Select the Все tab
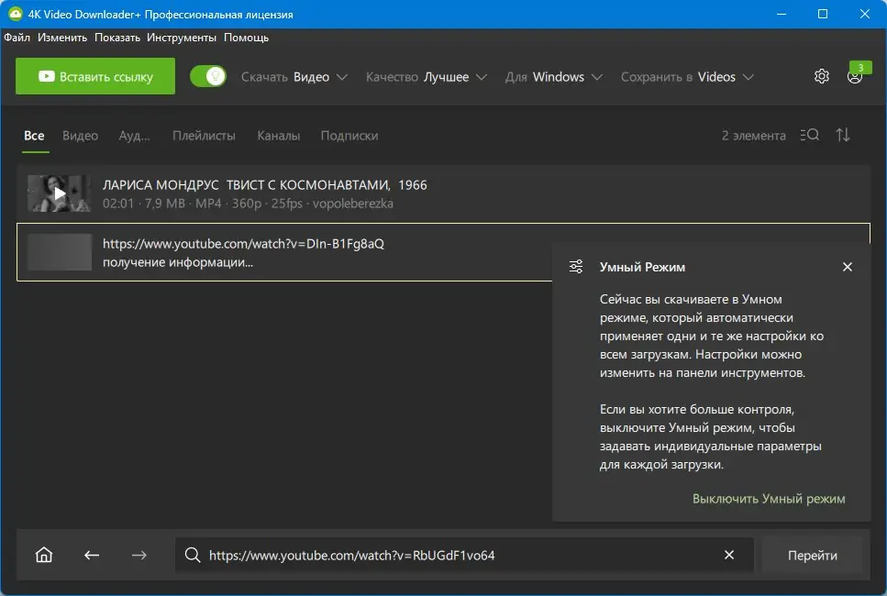 pyautogui.click(x=34, y=136)
